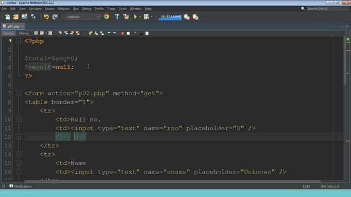Switch editor to Source view
351x197 pixels.
tap(9, 33)
